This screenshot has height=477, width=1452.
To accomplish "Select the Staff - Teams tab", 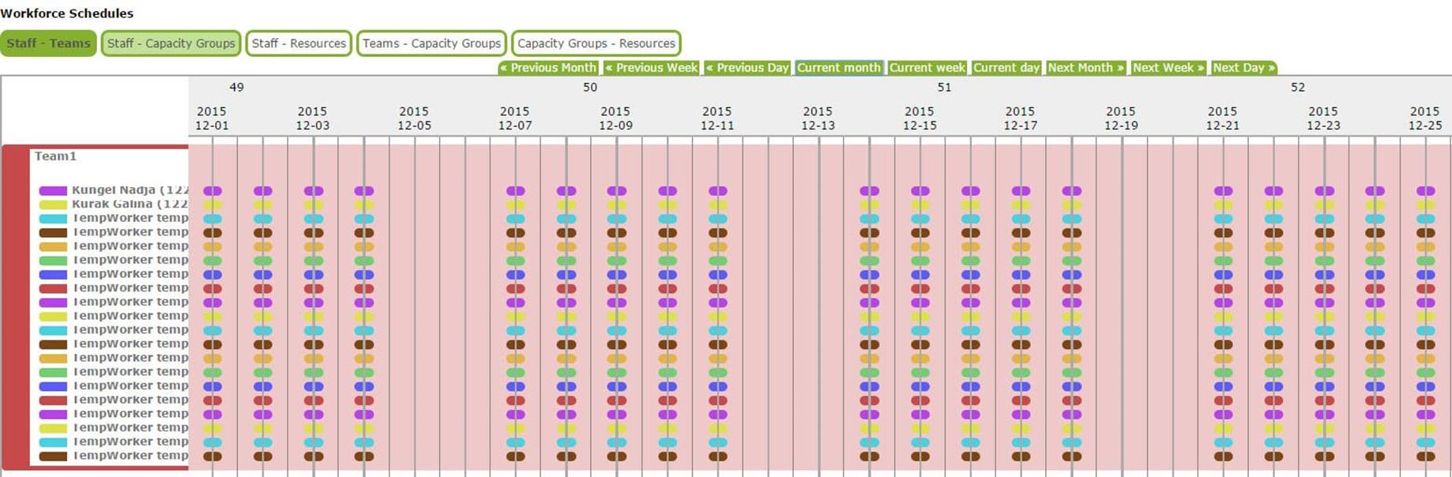I will point(48,43).
